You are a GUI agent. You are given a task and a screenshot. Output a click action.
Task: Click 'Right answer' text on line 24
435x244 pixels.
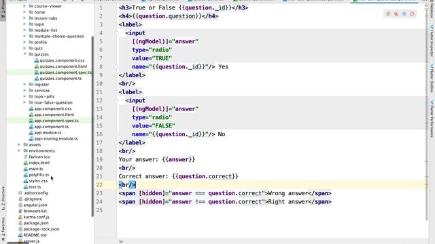point(288,202)
